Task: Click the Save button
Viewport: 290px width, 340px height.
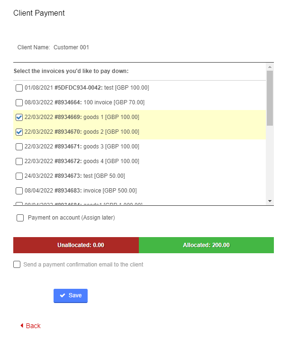Action: 71,295
